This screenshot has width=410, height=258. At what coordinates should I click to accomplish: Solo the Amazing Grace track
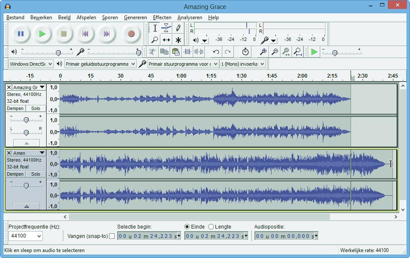coord(35,108)
